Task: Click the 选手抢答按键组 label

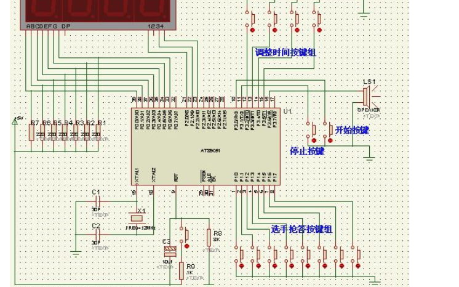Action: tap(301, 229)
